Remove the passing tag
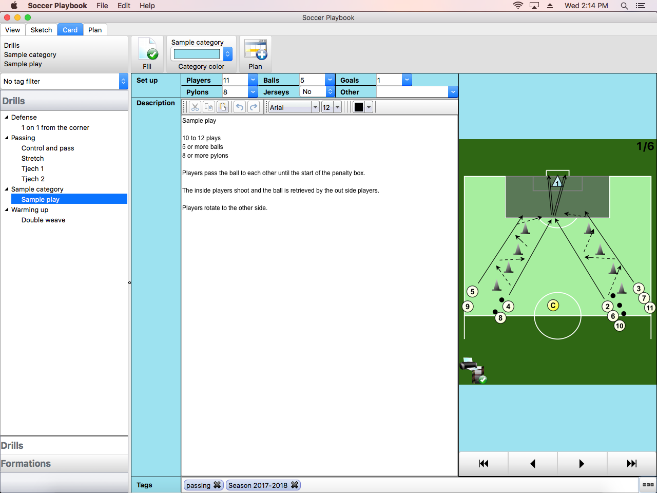This screenshot has width=657, height=493. pos(217,485)
